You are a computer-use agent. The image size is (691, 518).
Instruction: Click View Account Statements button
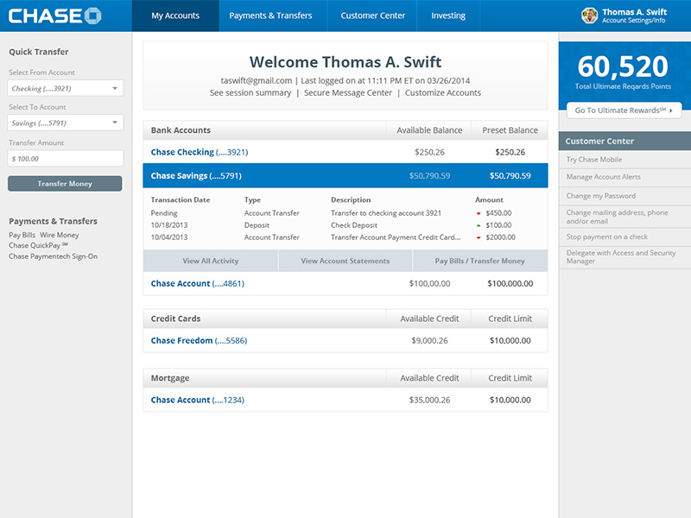pyautogui.click(x=345, y=261)
